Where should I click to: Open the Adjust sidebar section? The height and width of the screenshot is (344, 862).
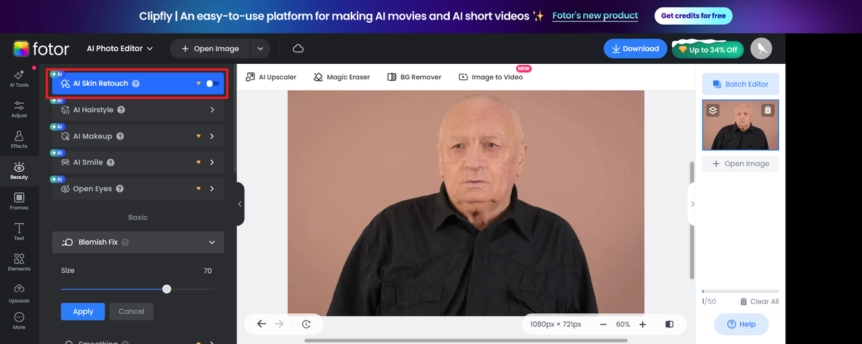(x=19, y=109)
